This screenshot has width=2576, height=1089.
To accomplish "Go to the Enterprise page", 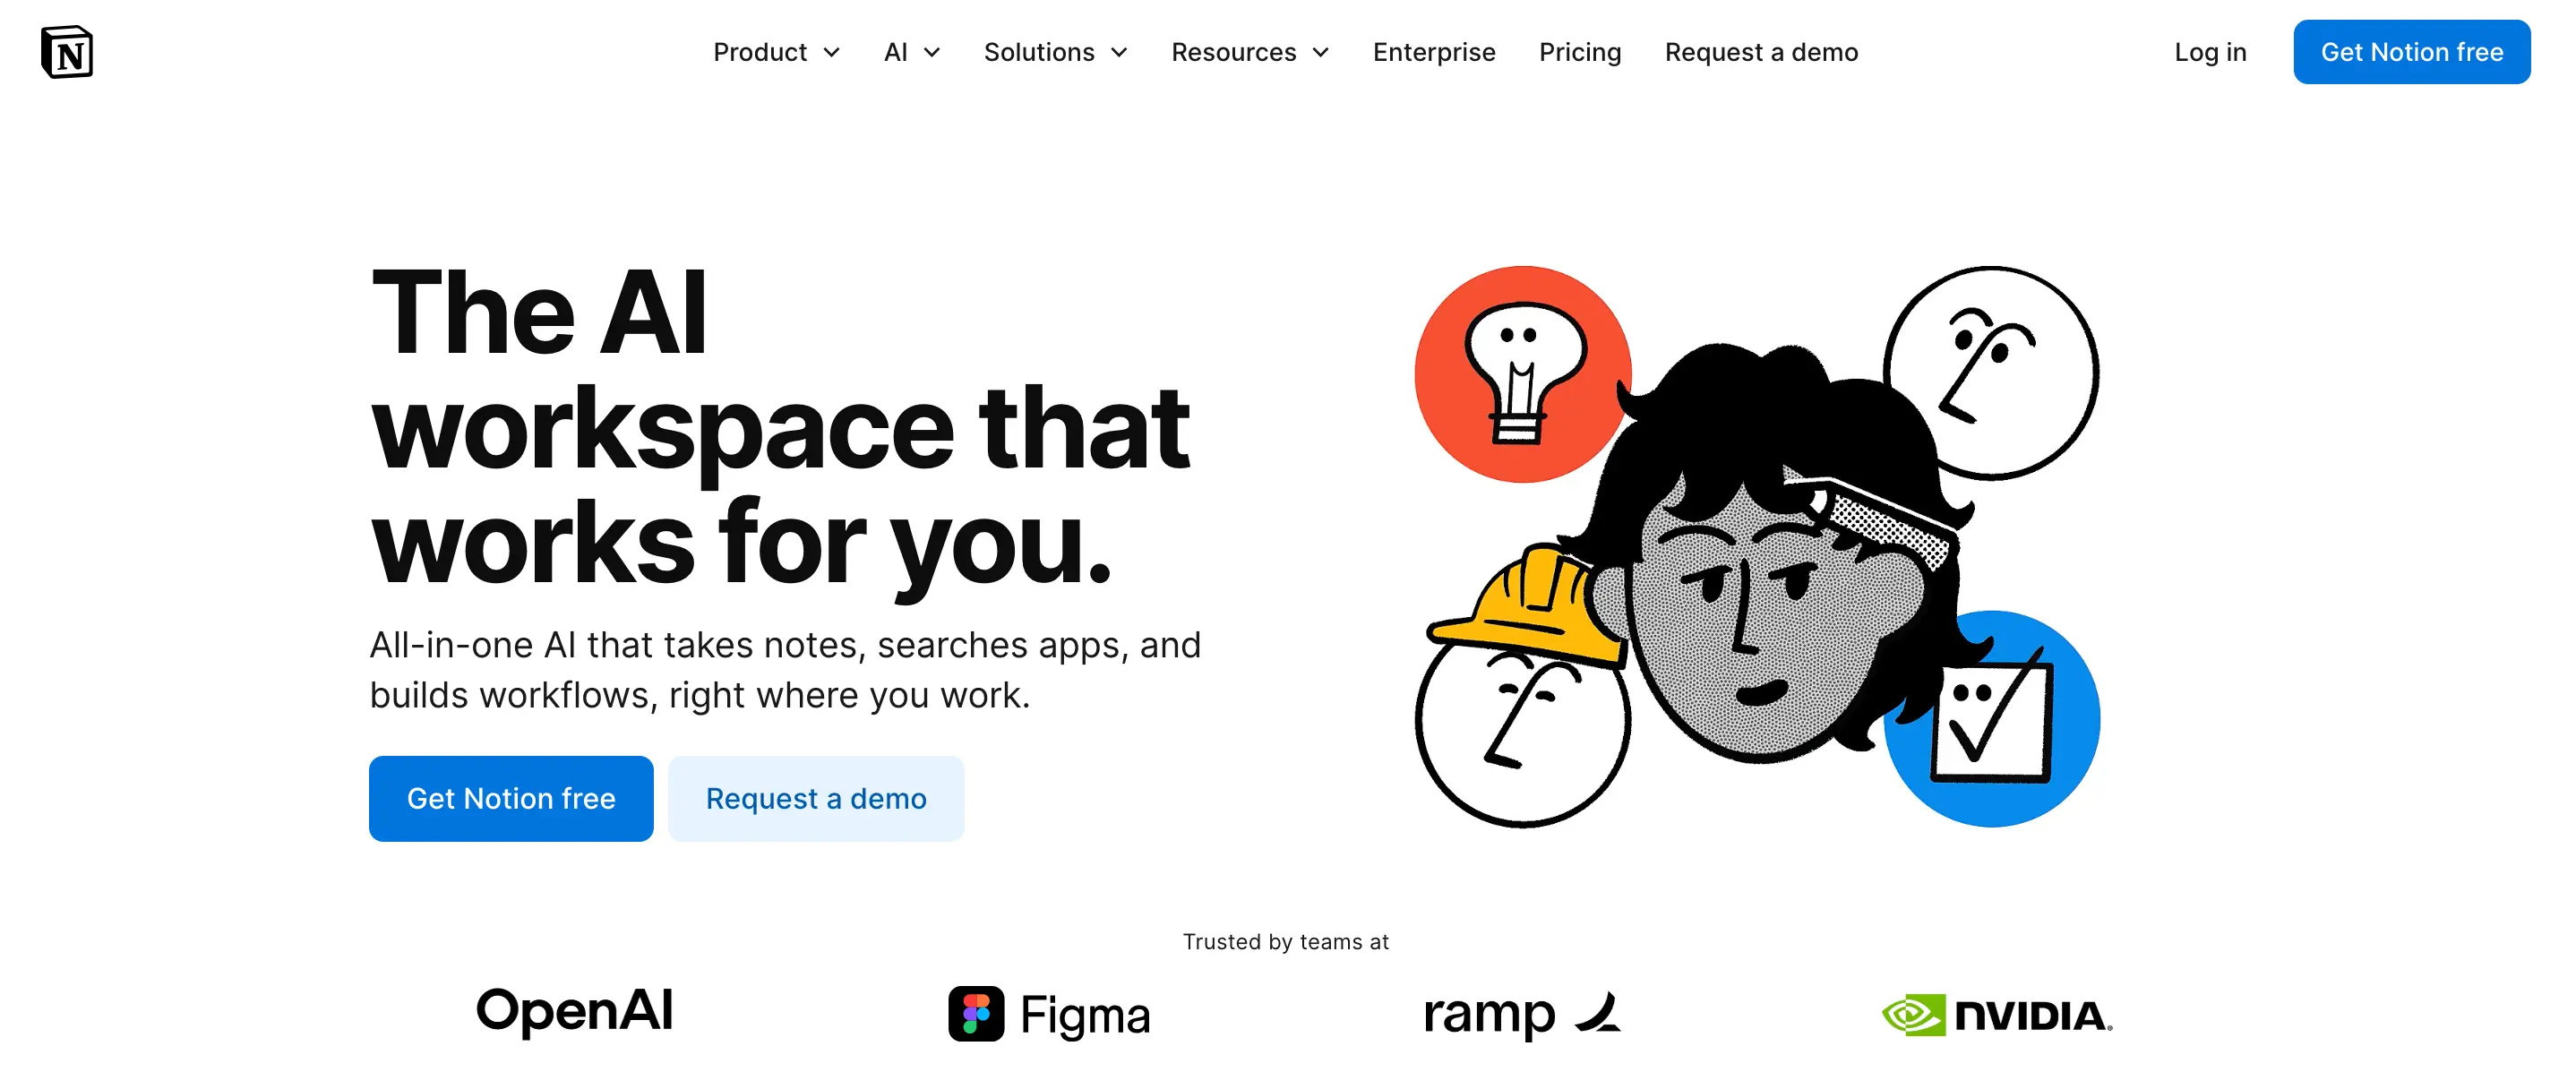I will coord(1434,52).
